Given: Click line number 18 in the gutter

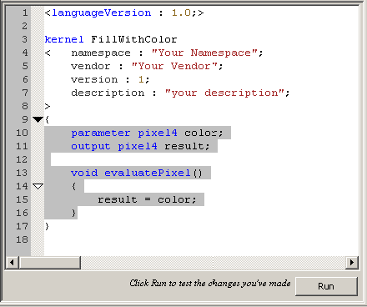Looking at the screenshot, I should point(22,239).
